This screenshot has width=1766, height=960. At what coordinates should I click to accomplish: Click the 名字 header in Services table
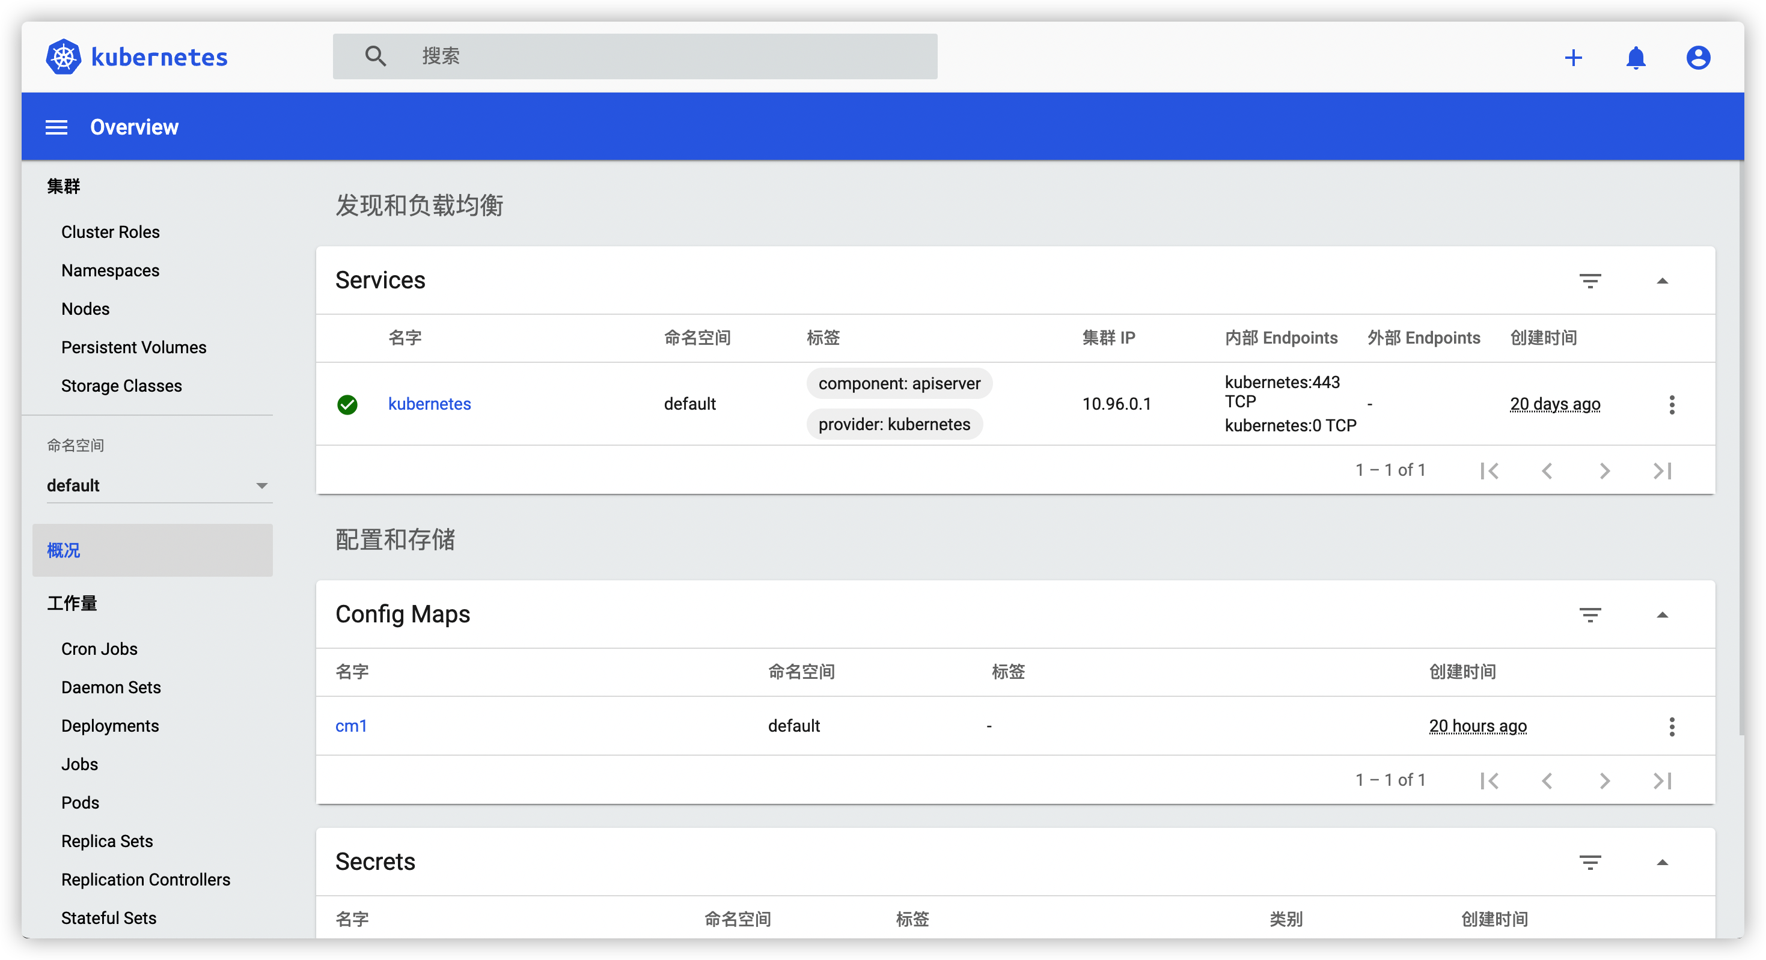click(405, 338)
